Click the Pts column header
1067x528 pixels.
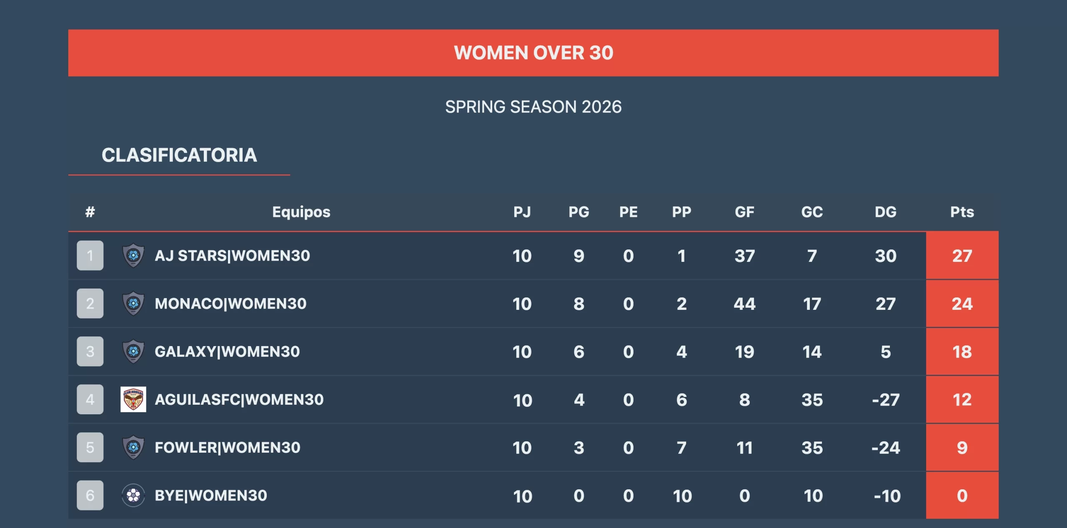pos(962,212)
